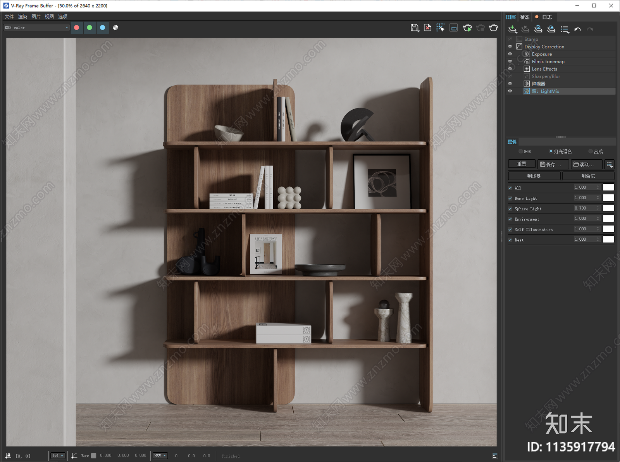Image resolution: width=620 pixels, height=462 pixels.
Task: Click the 保存 save button
Action: [x=553, y=164]
